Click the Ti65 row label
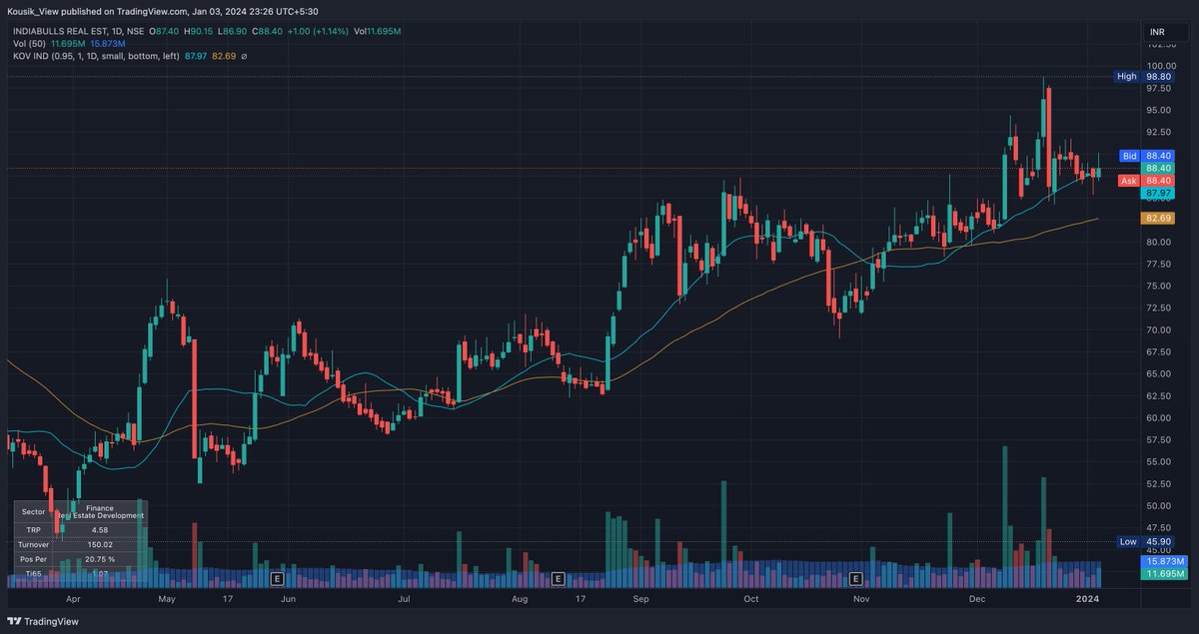 coord(33,574)
